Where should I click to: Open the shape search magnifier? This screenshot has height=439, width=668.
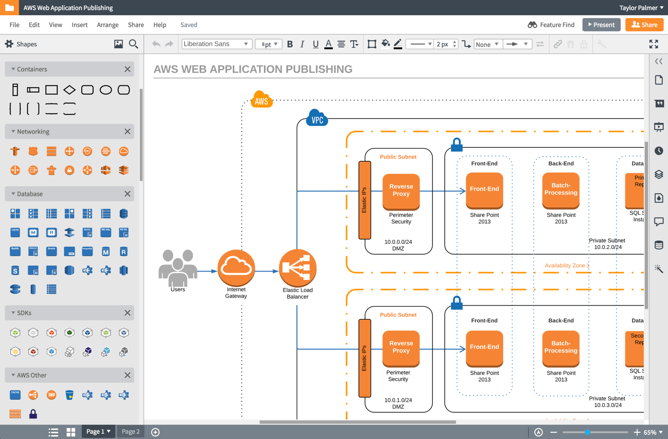(134, 44)
